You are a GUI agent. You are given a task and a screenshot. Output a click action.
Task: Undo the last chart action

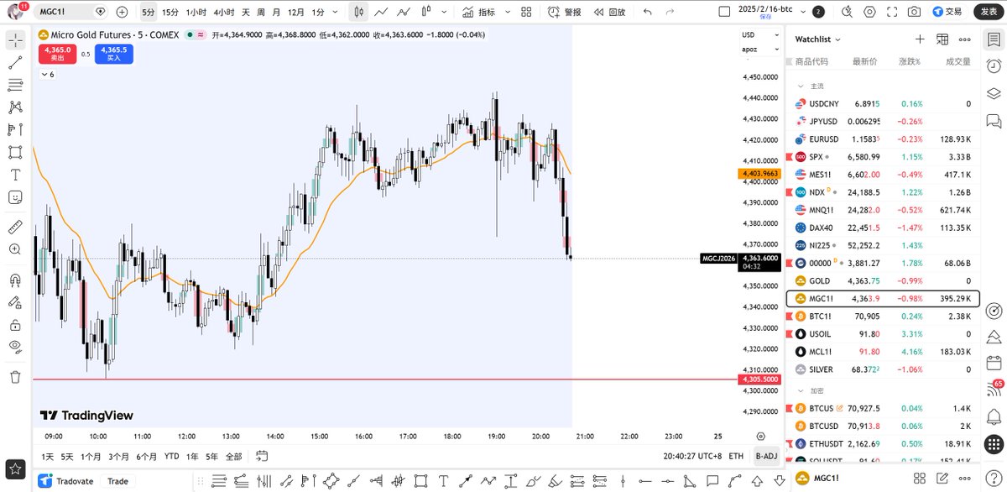647,12
